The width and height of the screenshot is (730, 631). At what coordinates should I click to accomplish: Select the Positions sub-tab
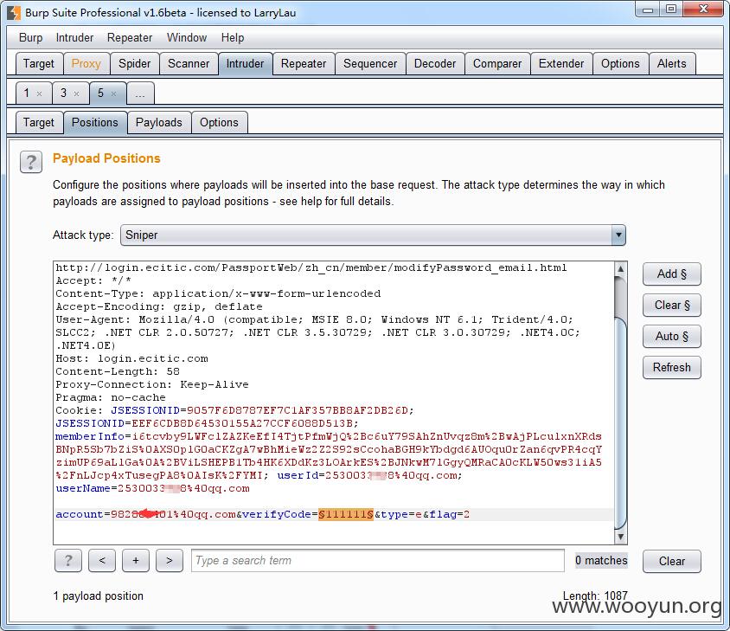pos(95,123)
